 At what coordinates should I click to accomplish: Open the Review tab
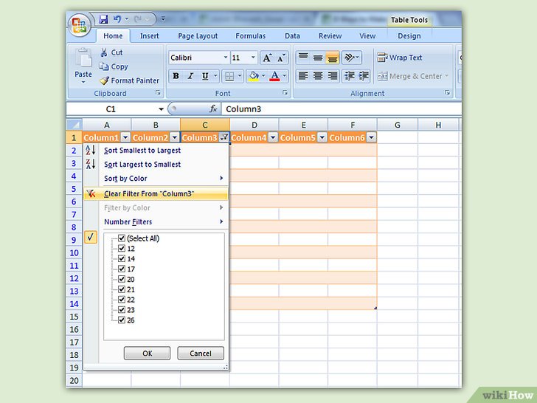tap(330, 36)
